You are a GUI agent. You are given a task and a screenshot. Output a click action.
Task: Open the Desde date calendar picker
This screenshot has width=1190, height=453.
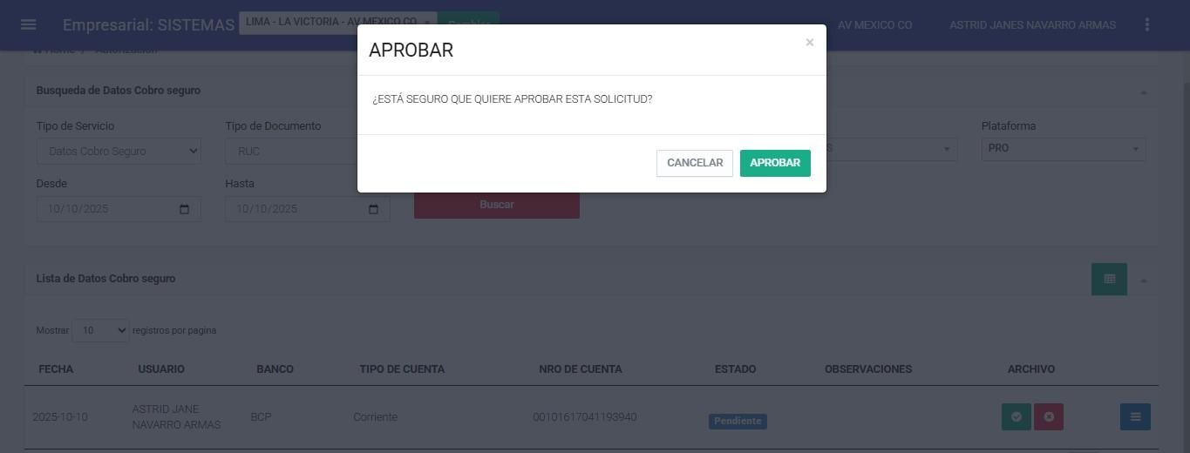tap(184, 209)
